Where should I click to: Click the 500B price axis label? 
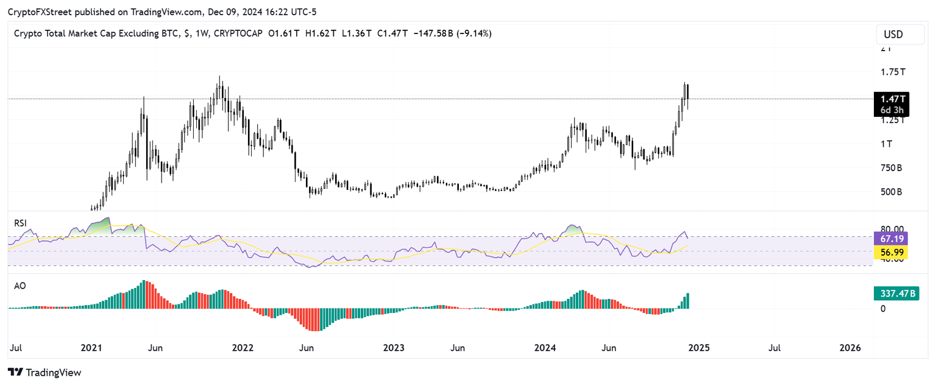coord(892,192)
